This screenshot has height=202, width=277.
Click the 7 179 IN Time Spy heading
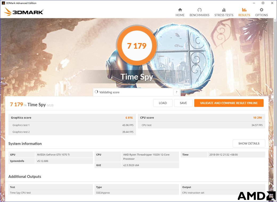click(32, 104)
